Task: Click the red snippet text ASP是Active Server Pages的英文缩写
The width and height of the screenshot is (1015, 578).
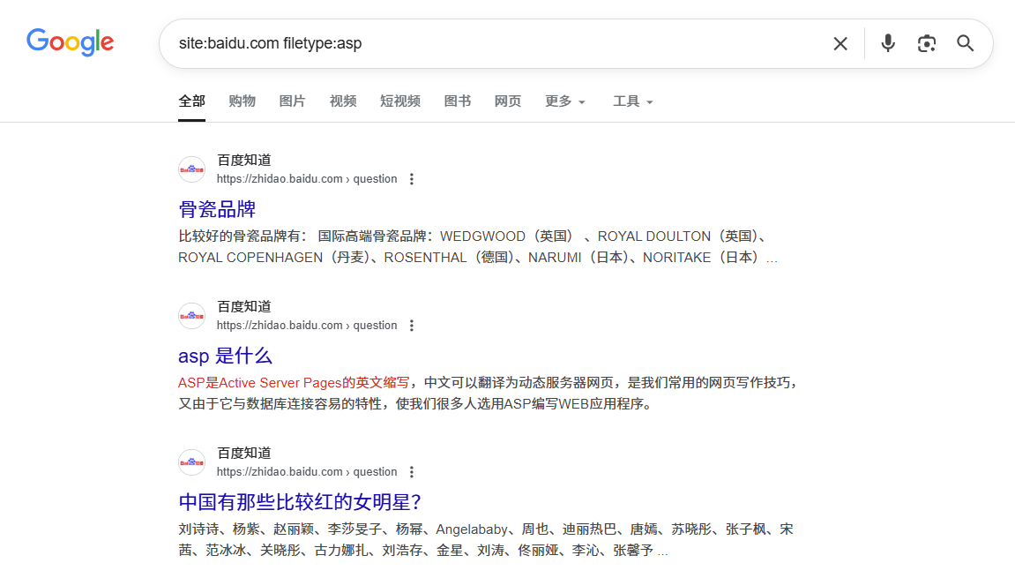Action: click(294, 383)
